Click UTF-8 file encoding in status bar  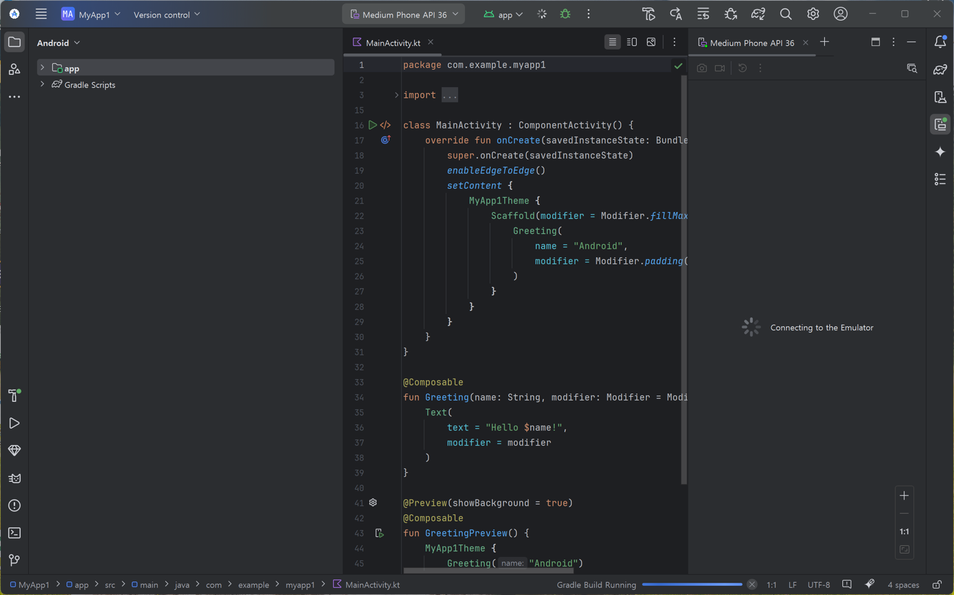[x=818, y=585]
